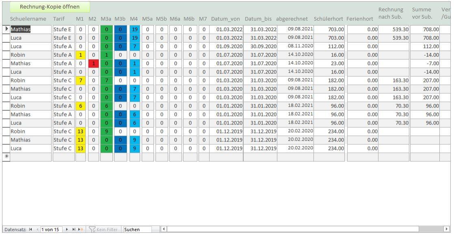Click the red M2 cell with value 1
This screenshot has width=454, height=234.
[x=93, y=63]
